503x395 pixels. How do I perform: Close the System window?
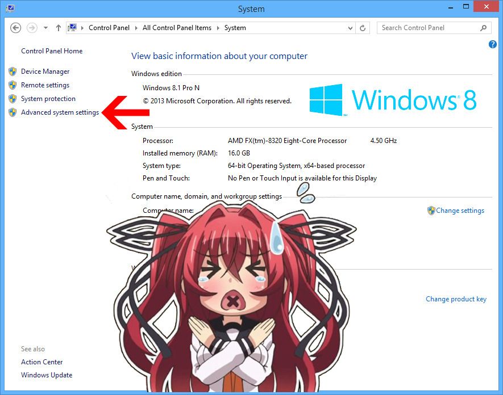(x=487, y=6)
